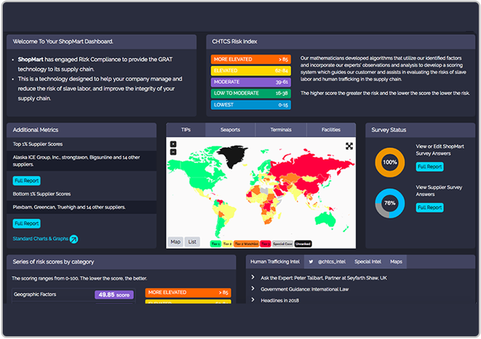
Task: Expand Ask the Expert Peter Talibart item
Action: click(x=253, y=277)
